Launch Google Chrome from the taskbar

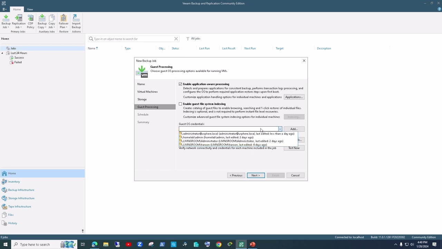pos(219,245)
